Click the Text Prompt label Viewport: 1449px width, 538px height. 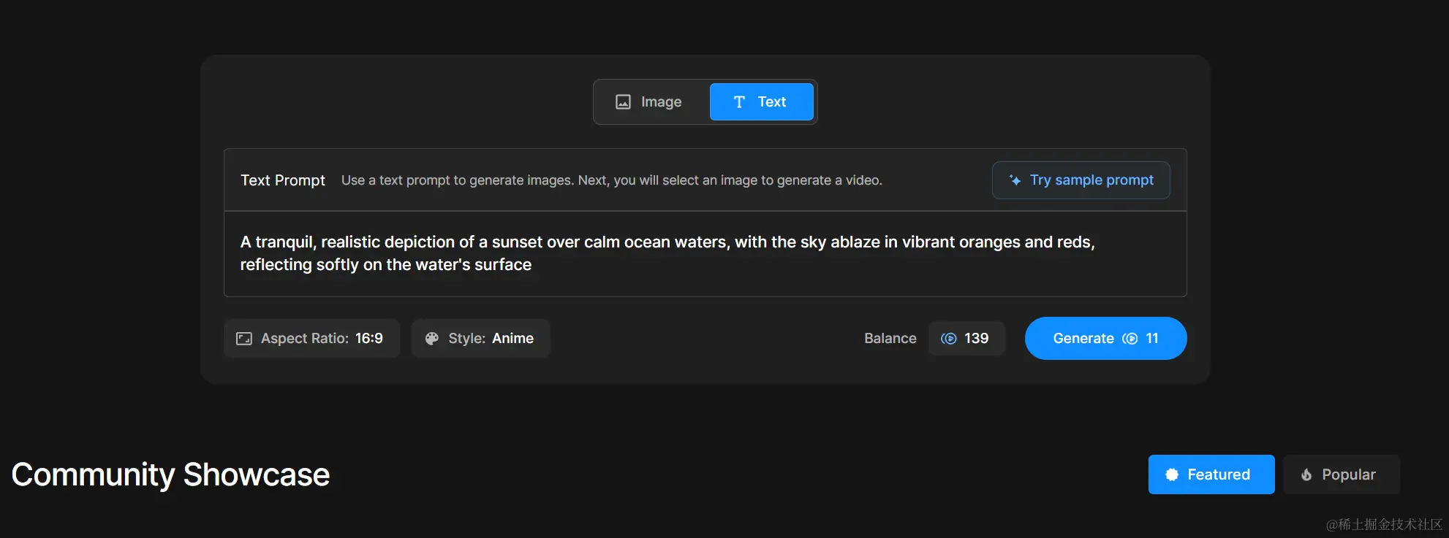283,180
